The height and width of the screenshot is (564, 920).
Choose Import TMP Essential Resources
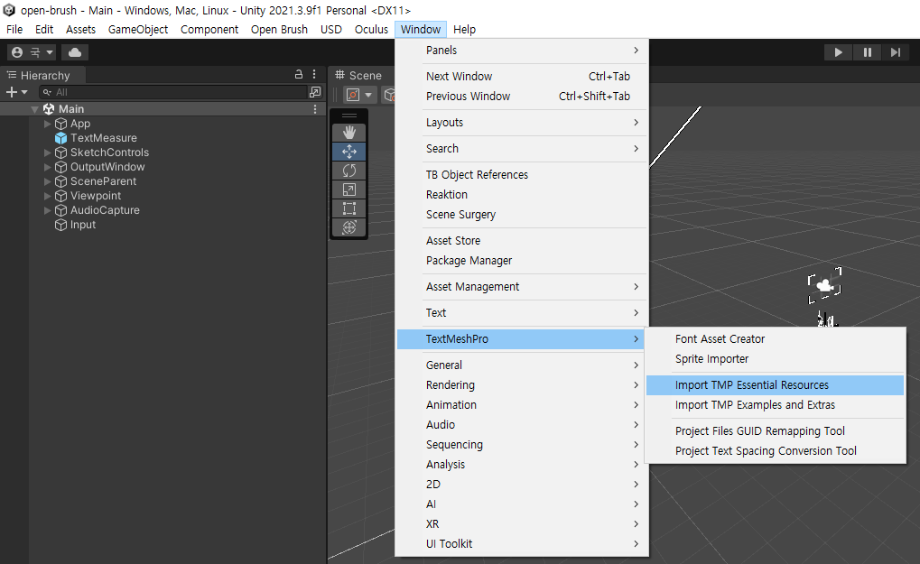pos(775,385)
